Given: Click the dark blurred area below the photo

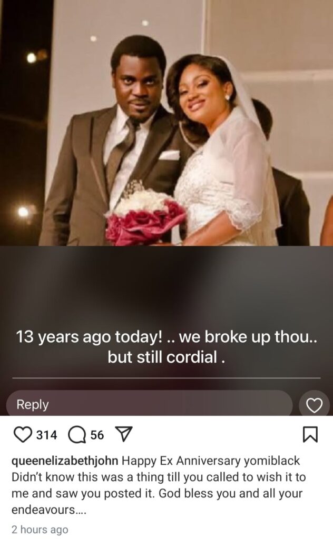Looking at the screenshot, I should (166, 285).
